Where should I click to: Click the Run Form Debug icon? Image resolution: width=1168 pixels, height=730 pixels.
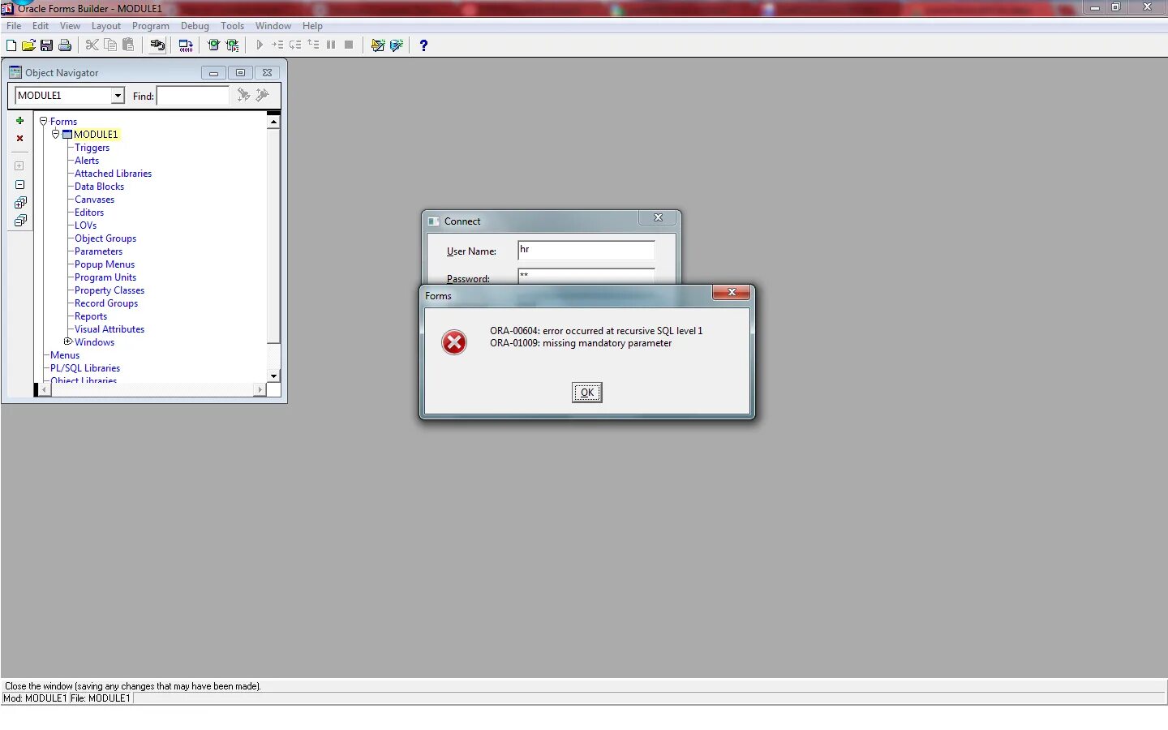[233, 45]
